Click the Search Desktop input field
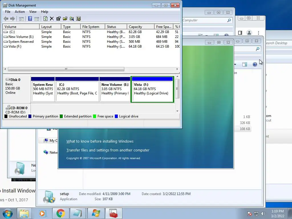The width and height of the screenshot is (292, 219). pos(278,43)
